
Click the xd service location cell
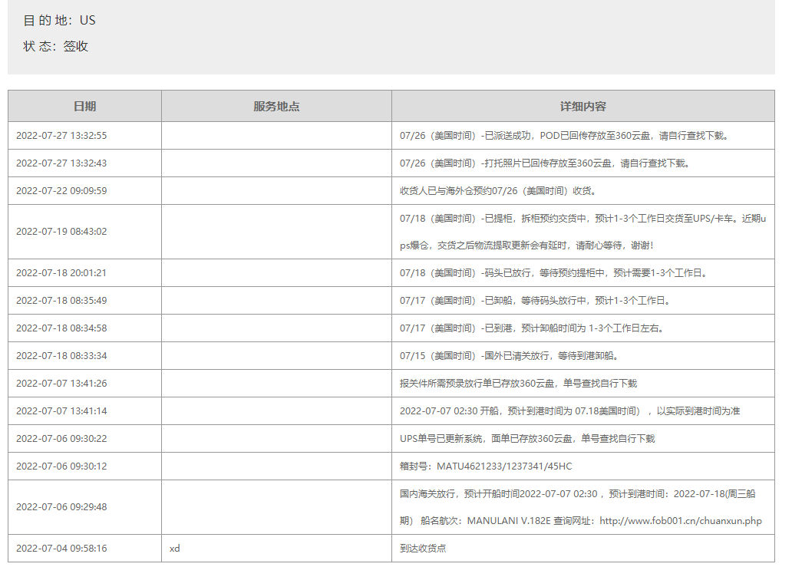point(175,549)
